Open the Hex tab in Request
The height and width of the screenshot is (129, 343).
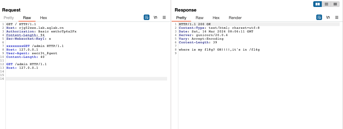pos(43,18)
